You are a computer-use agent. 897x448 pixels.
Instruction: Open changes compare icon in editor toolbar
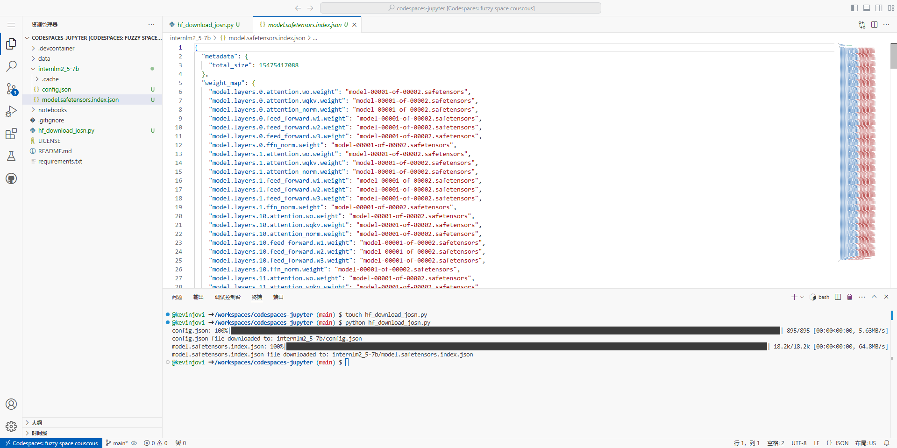tap(862, 25)
